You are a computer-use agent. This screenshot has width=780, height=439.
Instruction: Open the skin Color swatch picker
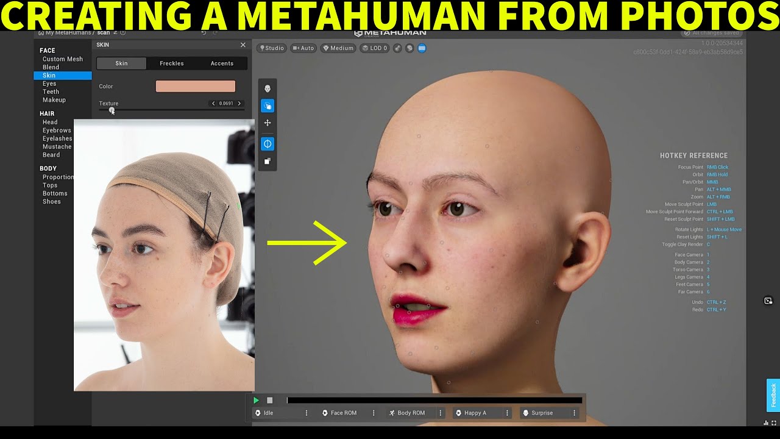(196, 86)
